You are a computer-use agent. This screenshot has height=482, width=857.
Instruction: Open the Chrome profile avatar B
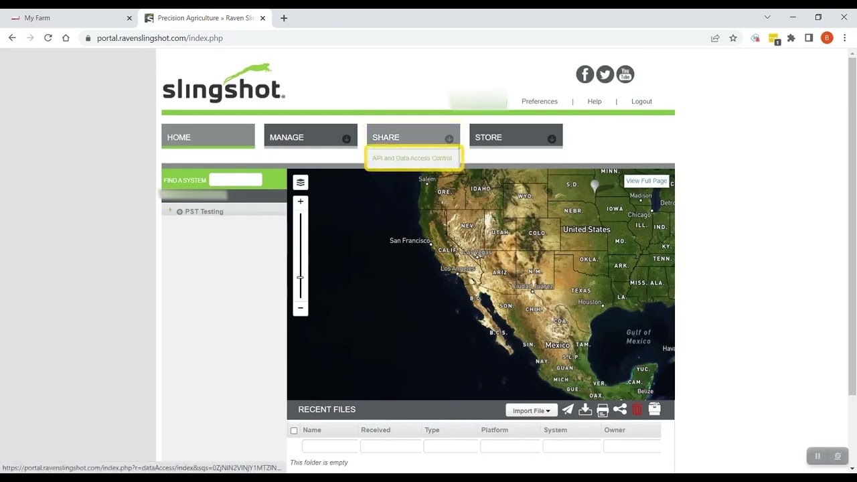tap(827, 38)
